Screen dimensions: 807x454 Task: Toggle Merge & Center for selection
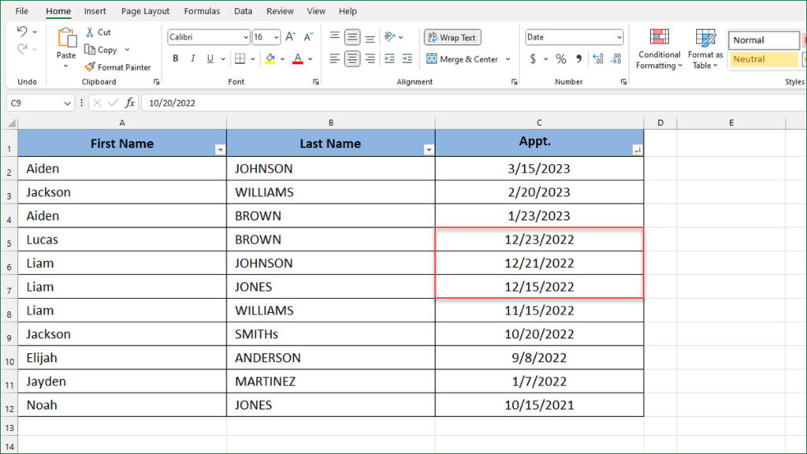pos(463,58)
